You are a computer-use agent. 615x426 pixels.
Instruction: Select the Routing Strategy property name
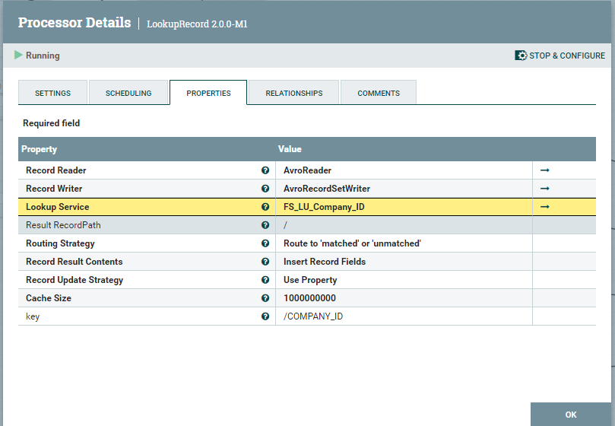click(60, 243)
